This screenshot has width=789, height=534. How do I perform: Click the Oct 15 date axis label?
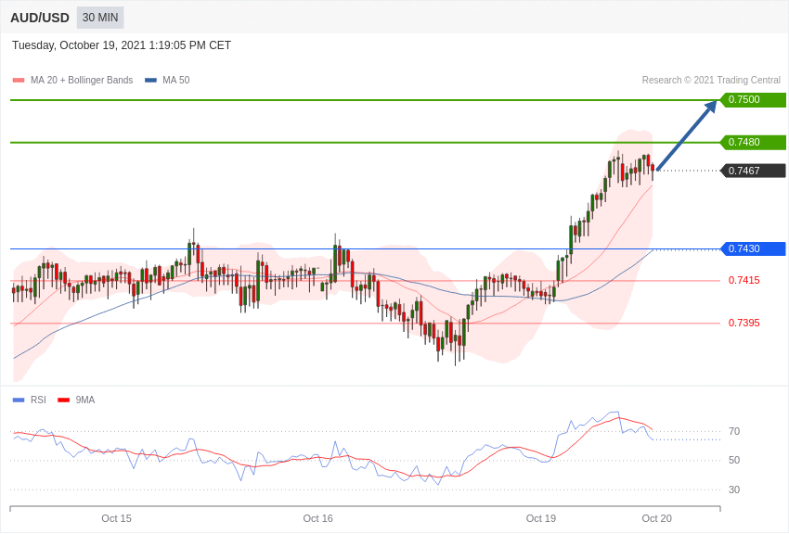click(x=116, y=518)
